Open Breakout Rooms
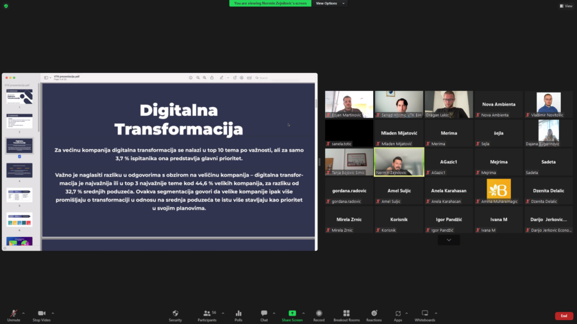Screen dimensions: 577x324 [x=346, y=315]
